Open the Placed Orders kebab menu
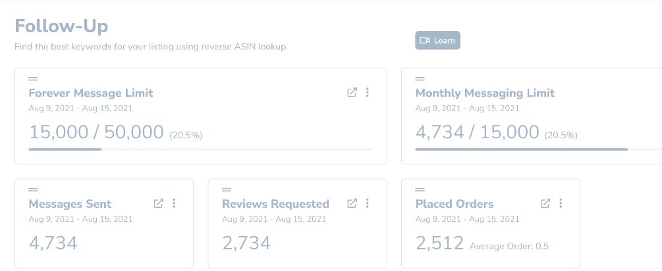This screenshot has width=662, height=271. click(561, 203)
